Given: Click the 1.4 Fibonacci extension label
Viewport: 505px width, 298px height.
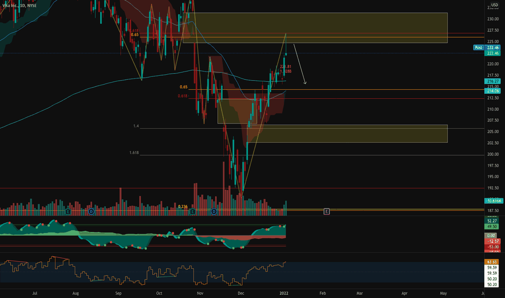Looking at the screenshot, I should coord(136,126).
